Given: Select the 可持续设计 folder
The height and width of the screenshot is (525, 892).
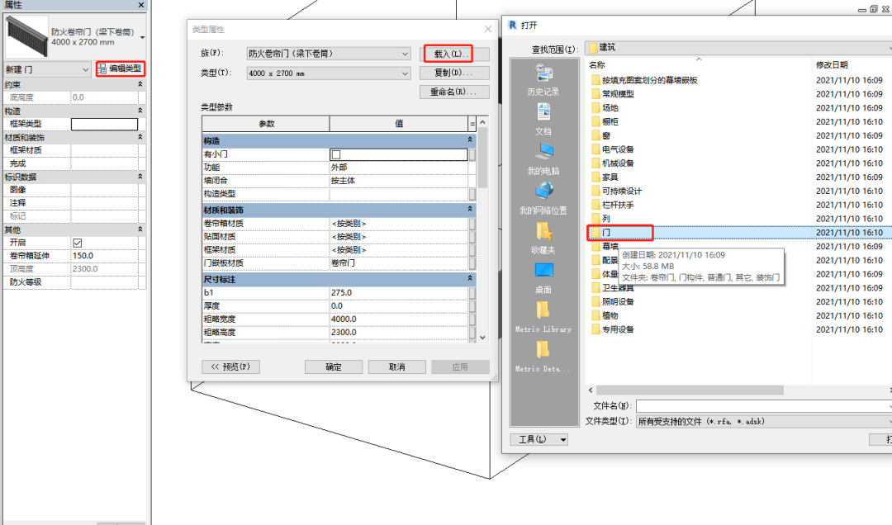Looking at the screenshot, I should 616,192.
